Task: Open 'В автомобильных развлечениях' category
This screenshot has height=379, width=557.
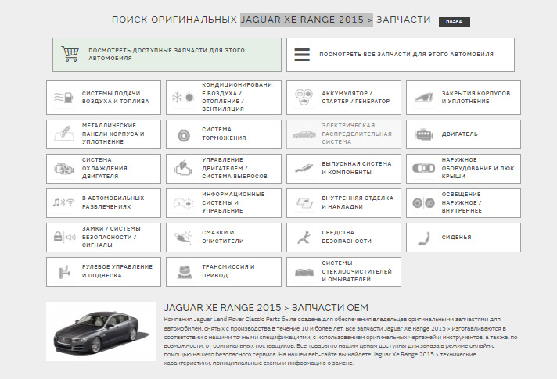Action: (x=103, y=203)
